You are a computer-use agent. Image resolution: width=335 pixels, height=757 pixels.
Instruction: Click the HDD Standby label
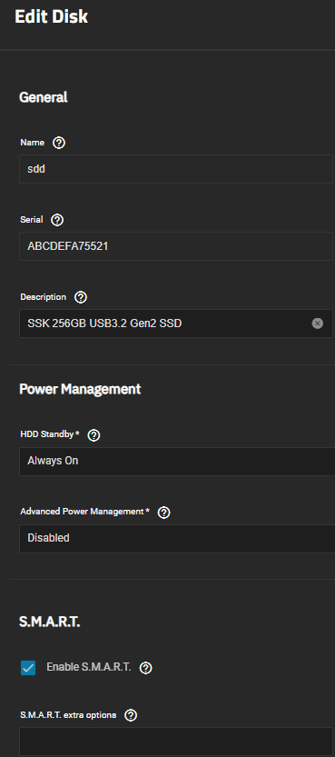(50, 434)
